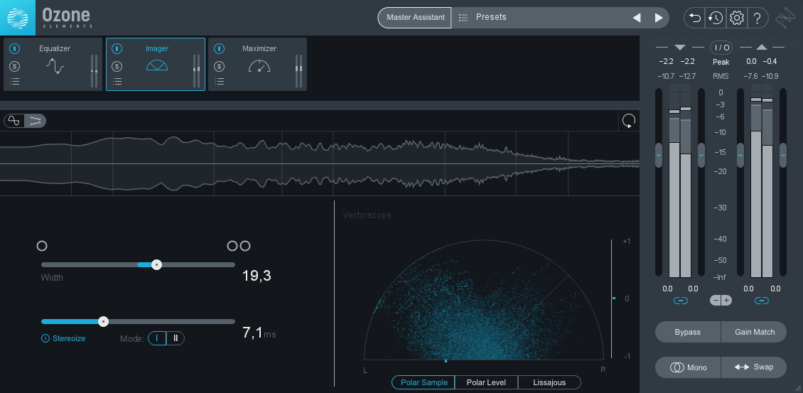Select the Maximizer gauge icon

click(259, 65)
